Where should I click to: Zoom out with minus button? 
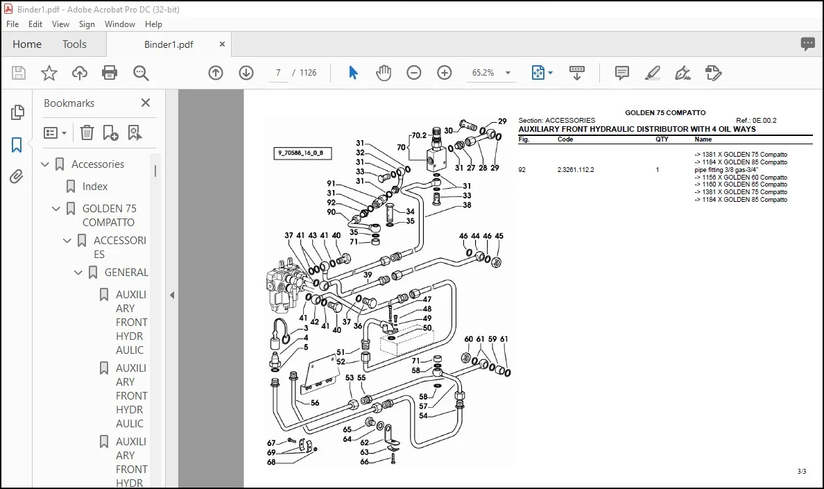tap(414, 73)
